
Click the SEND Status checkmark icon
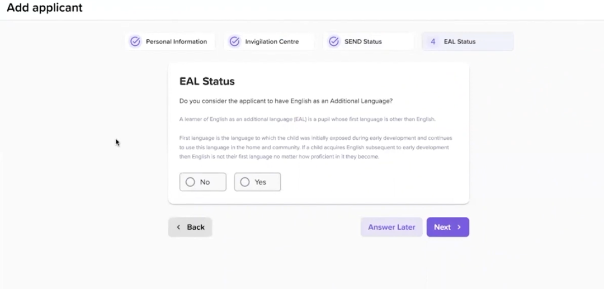334,41
